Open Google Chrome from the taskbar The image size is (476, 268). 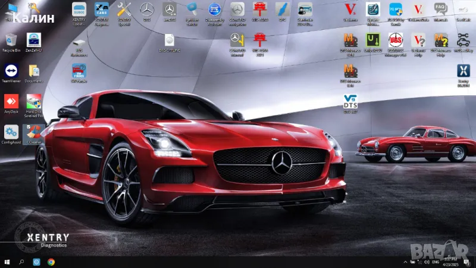[51, 261]
